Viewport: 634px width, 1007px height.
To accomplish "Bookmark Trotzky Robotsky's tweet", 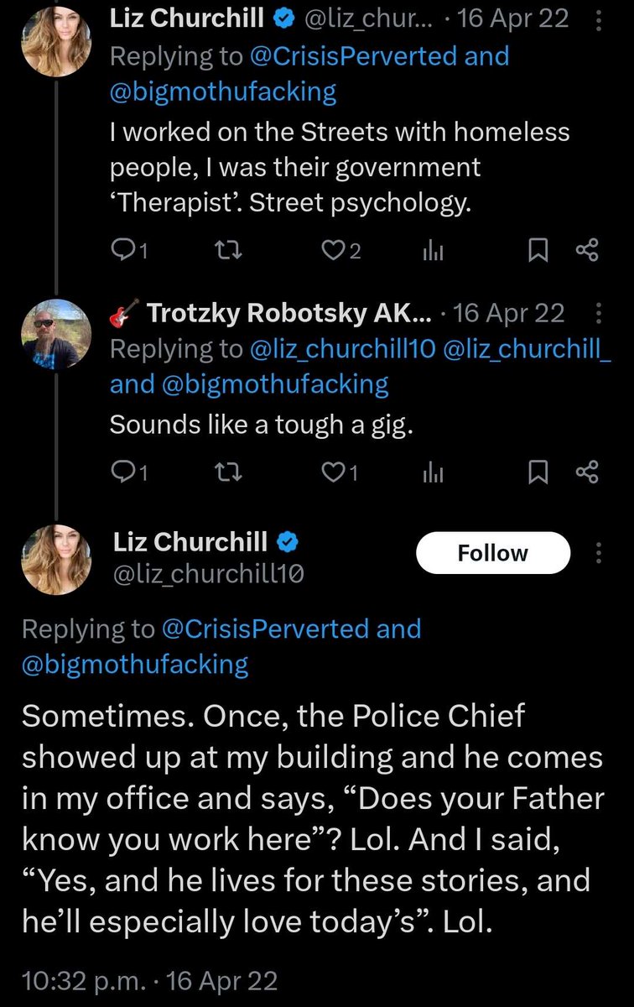I will 538,473.
